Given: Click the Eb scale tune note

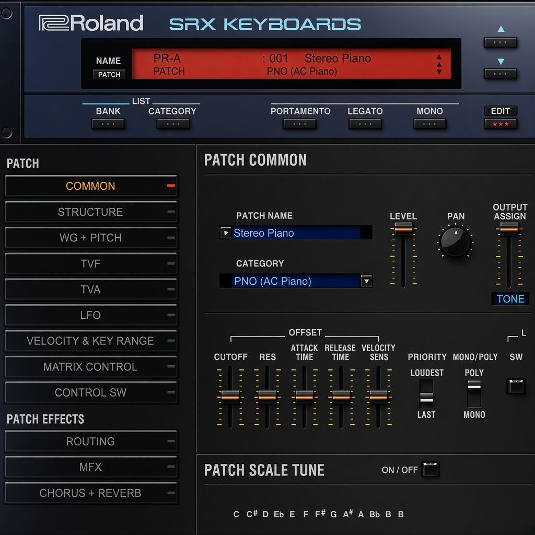Looking at the screenshot, I should (279, 514).
